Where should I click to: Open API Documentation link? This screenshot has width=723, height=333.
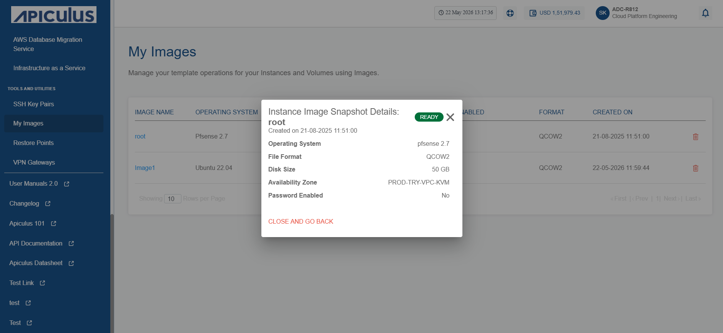click(x=36, y=243)
